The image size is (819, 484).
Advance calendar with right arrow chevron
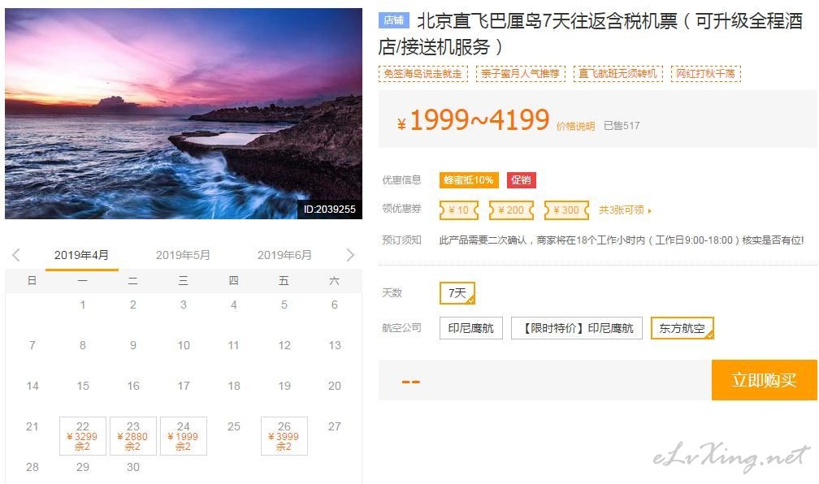point(350,255)
